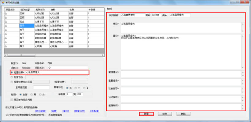Click the 新增 button
This screenshot has height=122, width=251.
[146, 114]
